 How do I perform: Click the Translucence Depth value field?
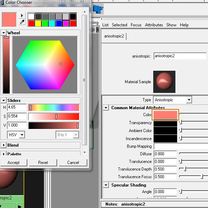pyautogui.click(x=165, y=169)
